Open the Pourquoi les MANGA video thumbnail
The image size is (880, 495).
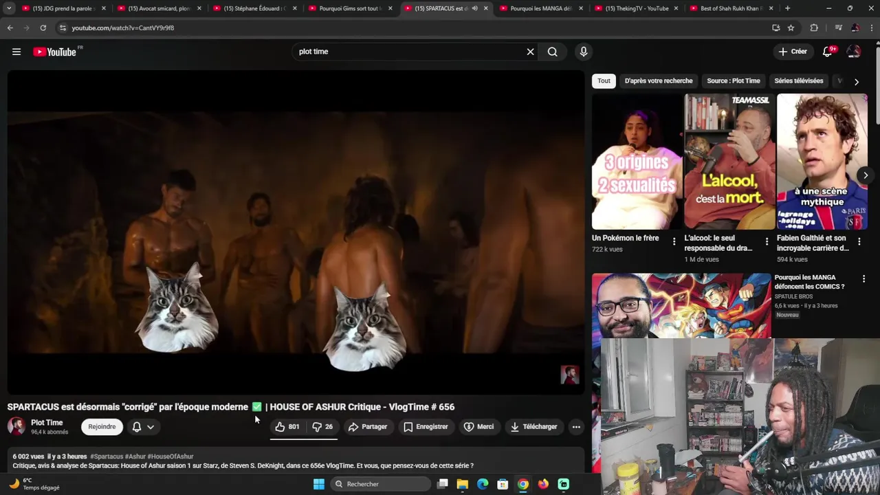[x=681, y=306]
